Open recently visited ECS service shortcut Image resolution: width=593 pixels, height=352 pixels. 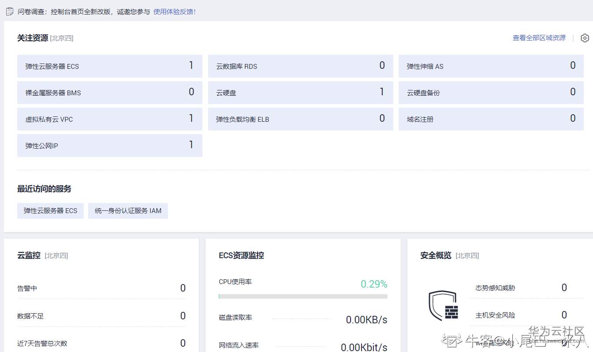[50, 211]
